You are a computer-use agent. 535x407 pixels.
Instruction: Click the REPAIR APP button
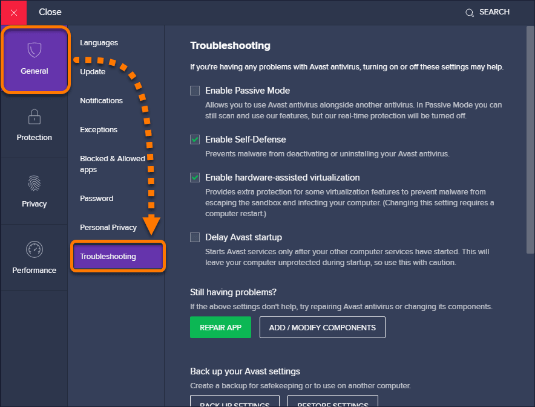(220, 327)
